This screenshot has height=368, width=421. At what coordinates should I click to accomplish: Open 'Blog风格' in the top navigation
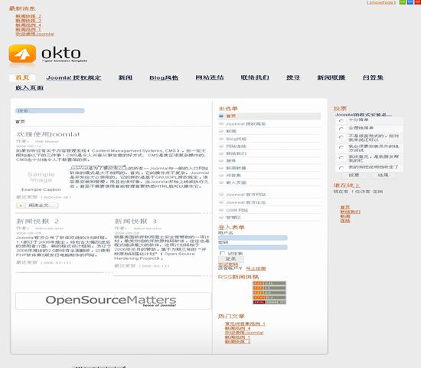pos(164,77)
